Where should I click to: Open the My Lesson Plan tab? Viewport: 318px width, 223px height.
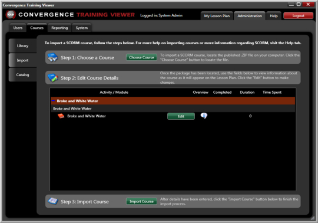coord(217,16)
